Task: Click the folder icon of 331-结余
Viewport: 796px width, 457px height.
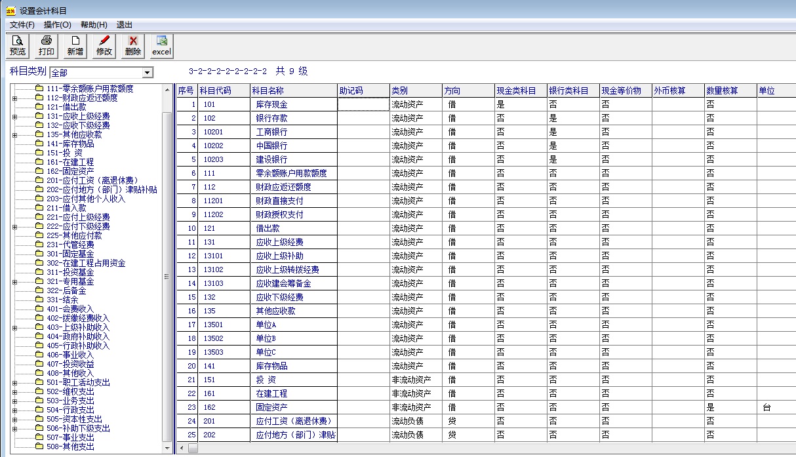Action: (39, 300)
